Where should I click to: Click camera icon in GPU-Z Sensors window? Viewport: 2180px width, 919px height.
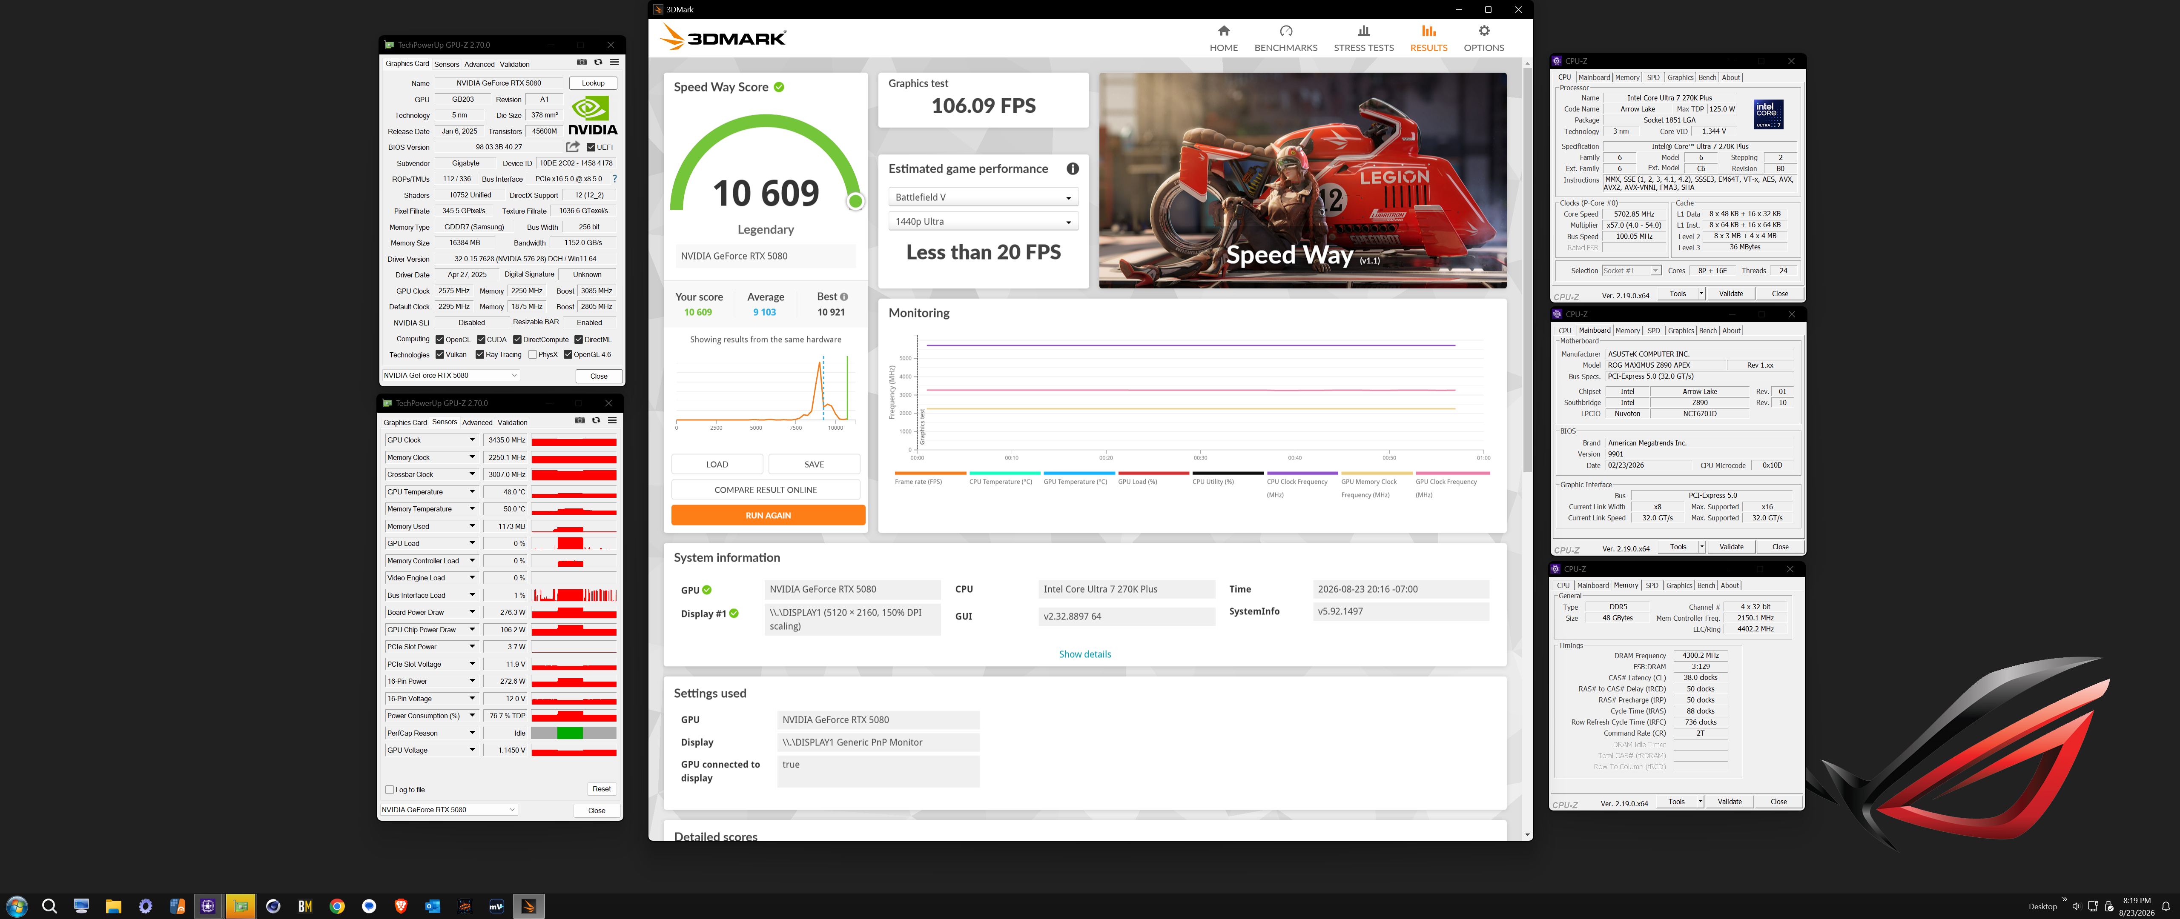point(579,421)
